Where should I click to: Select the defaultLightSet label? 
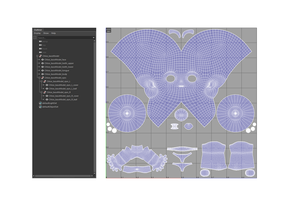coord(49,103)
